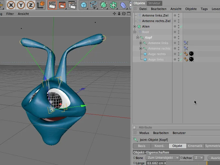The image size is (220, 165).
Task: Open the Bearbeiten menu in Objekte manager
Action: (159, 9)
